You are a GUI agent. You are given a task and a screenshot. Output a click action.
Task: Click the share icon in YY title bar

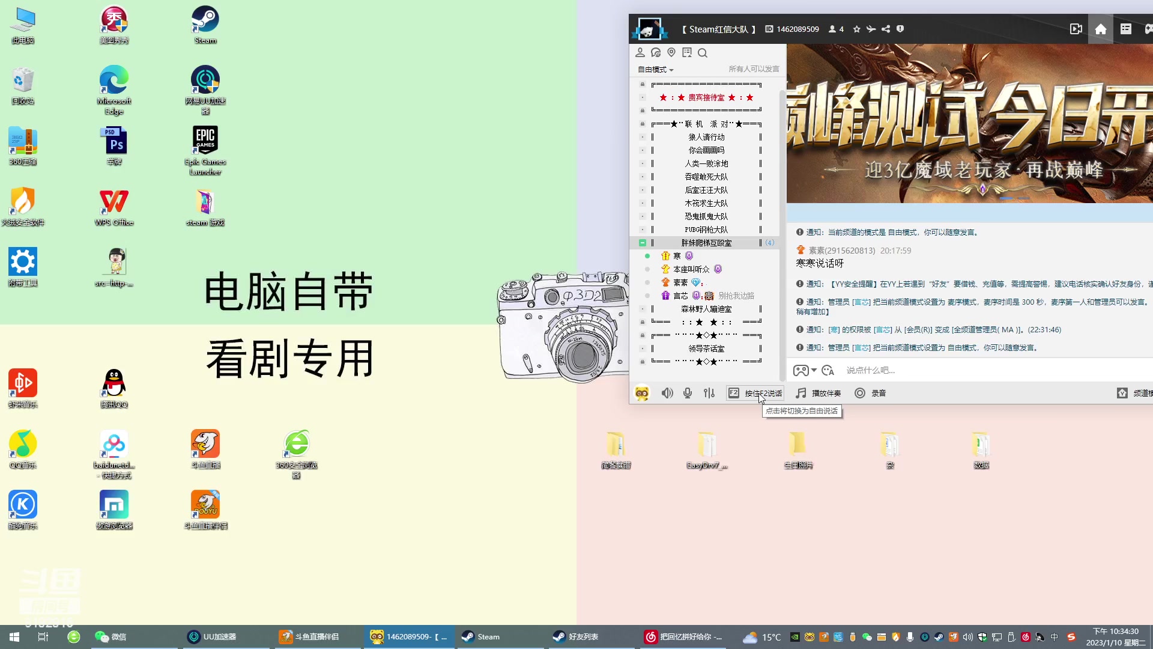pyautogui.click(x=886, y=29)
